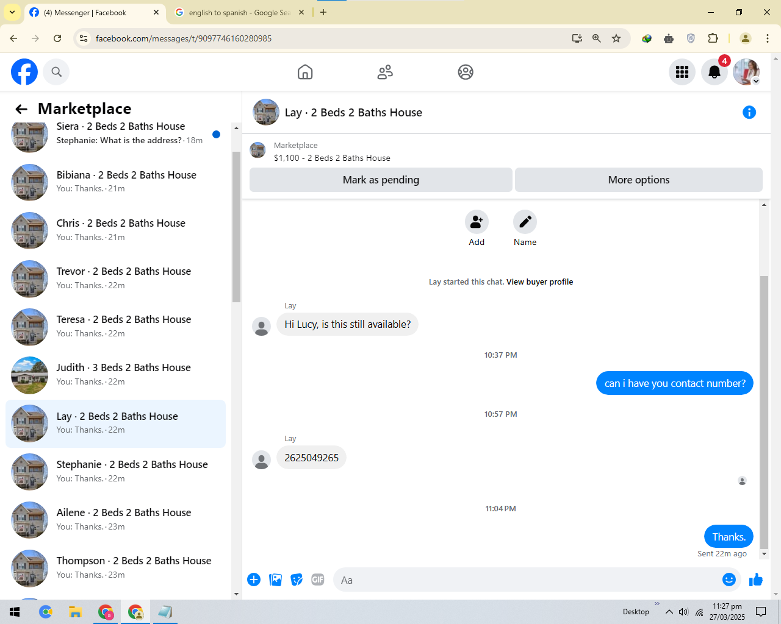
Task: Click the conversation list scrollbar
Action: pyautogui.click(x=236, y=227)
